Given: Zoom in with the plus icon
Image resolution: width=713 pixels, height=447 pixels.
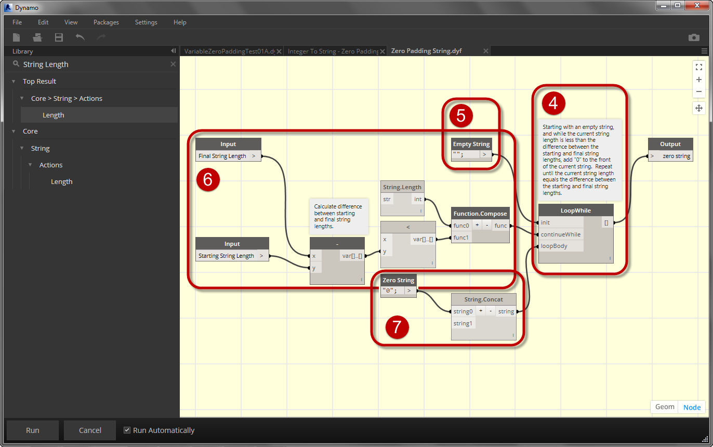Looking at the screenshot, I should (x=699, y=80).
